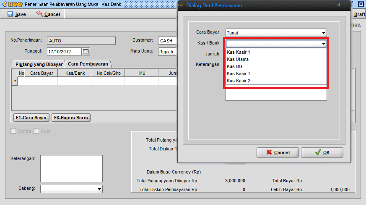Click the main Keterangan text area
366x205 pixels.
click(x=71, y=168)
